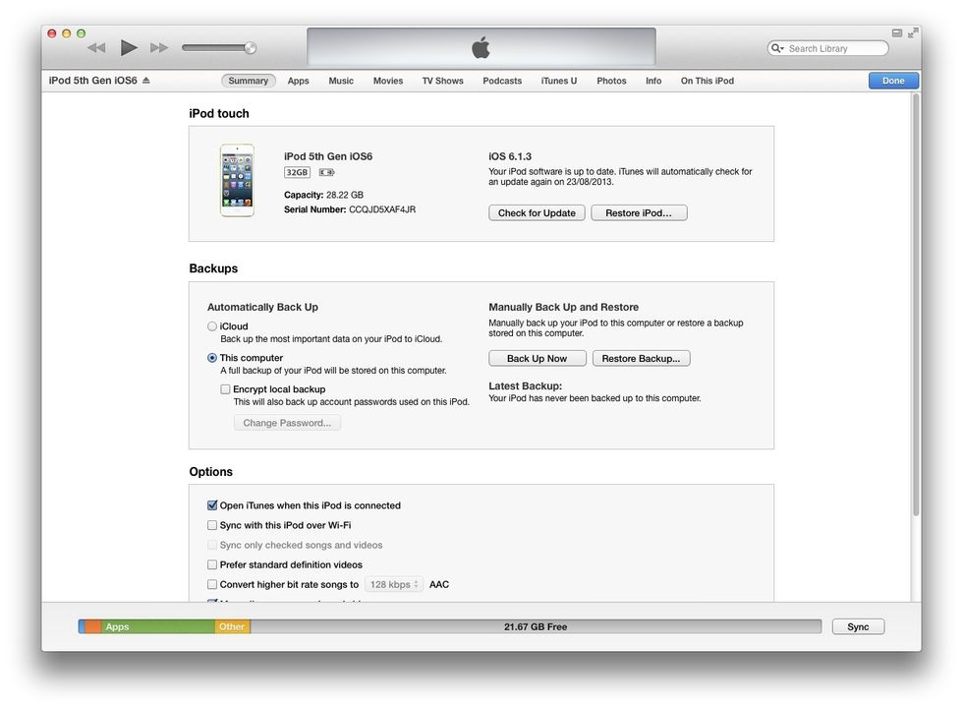Open the 128 kbps bit rate dropdown
Screen dimensions: 963x709
[x=394, y=584]
